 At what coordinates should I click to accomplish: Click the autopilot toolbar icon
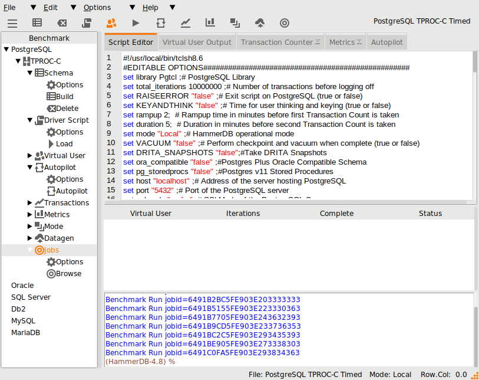161,23
